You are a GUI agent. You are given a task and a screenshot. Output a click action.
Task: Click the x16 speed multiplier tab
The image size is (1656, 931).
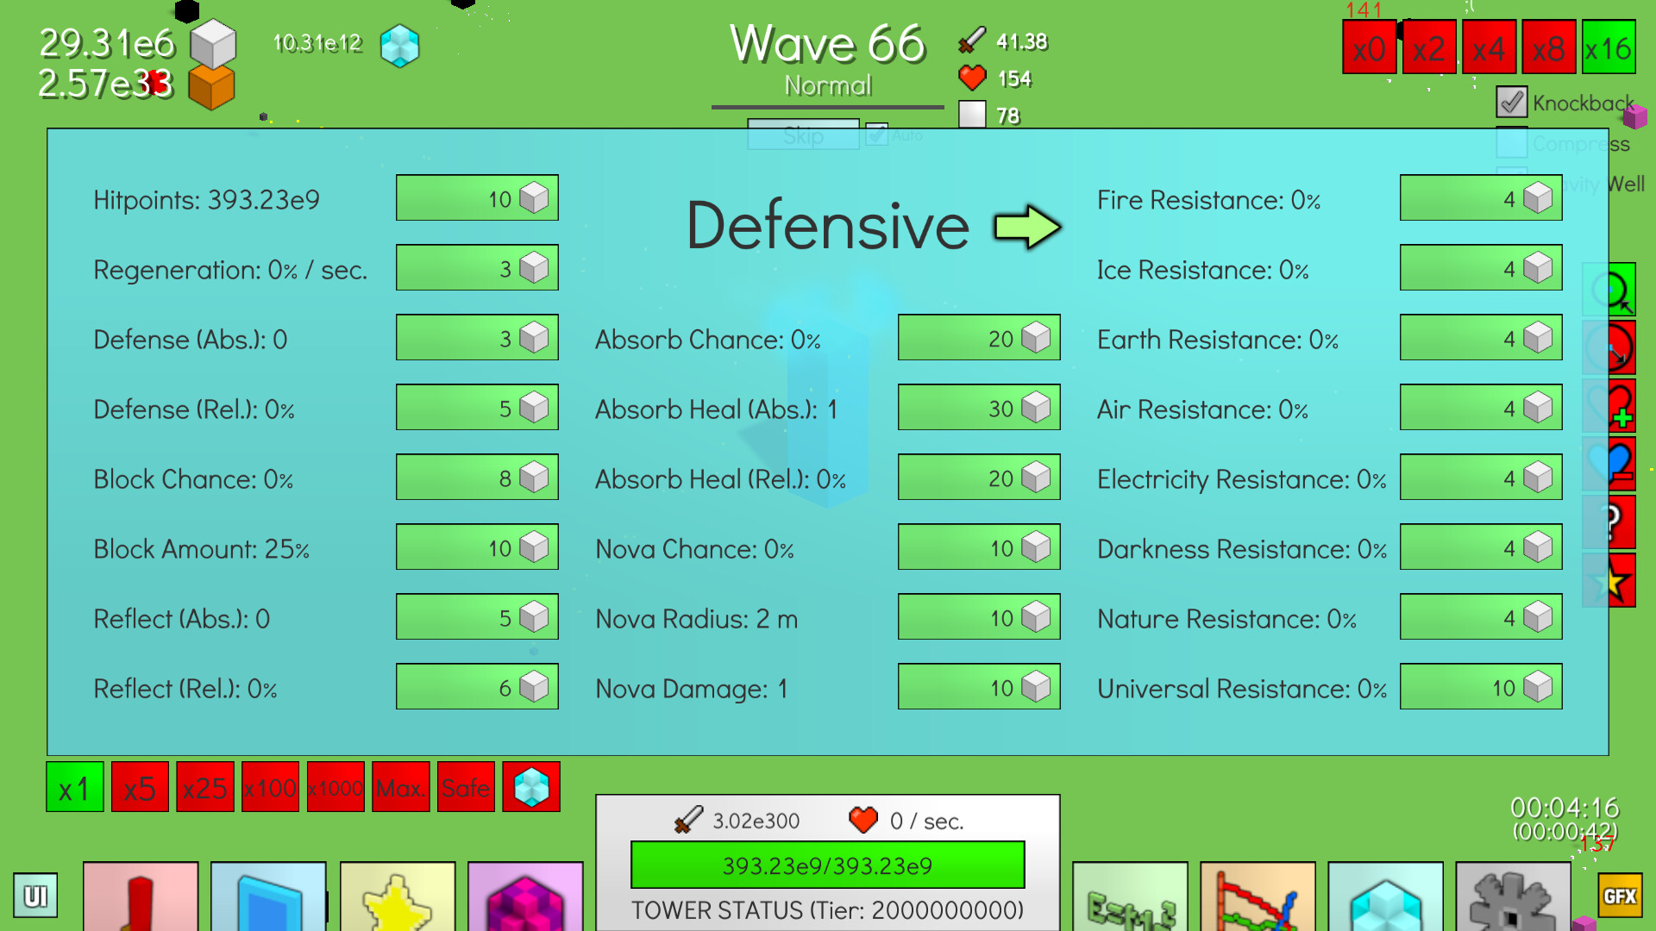1609,47
